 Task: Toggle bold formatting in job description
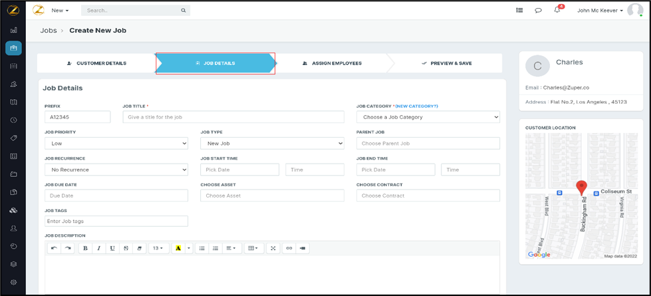[x=85, y=248]
